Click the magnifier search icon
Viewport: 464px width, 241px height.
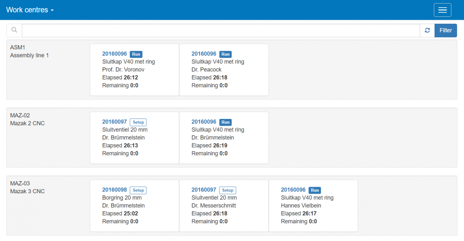(14, 31)
